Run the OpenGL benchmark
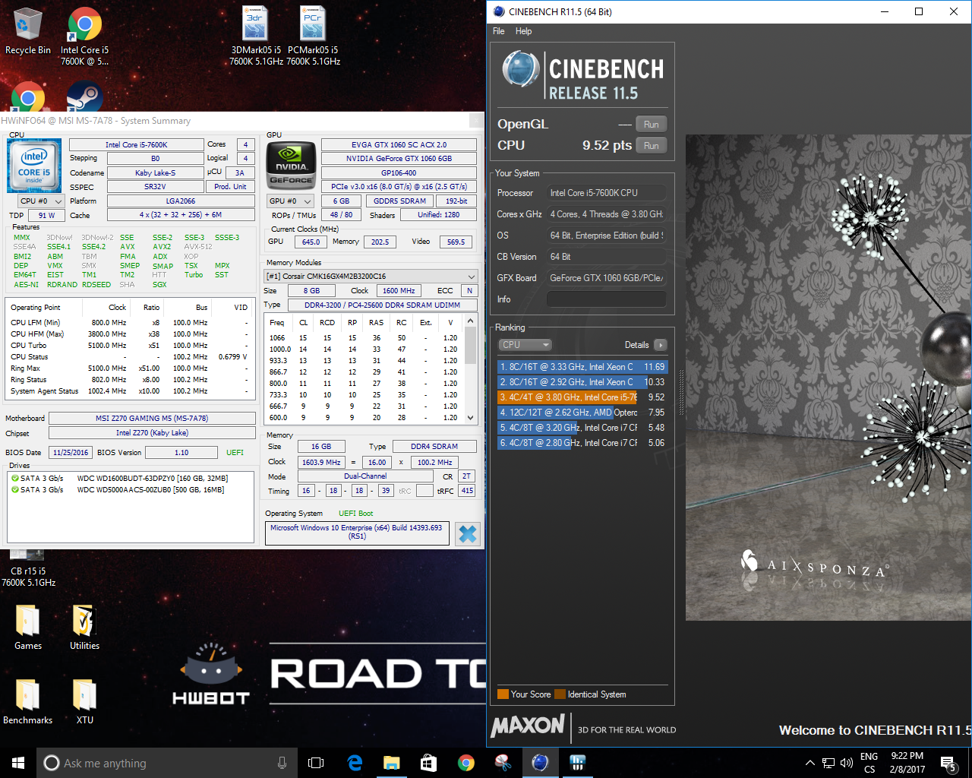 coord(652,125)
